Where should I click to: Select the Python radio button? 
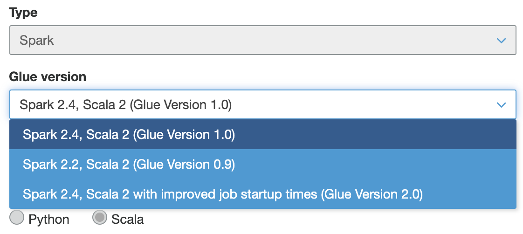click(x=17, y=218)
